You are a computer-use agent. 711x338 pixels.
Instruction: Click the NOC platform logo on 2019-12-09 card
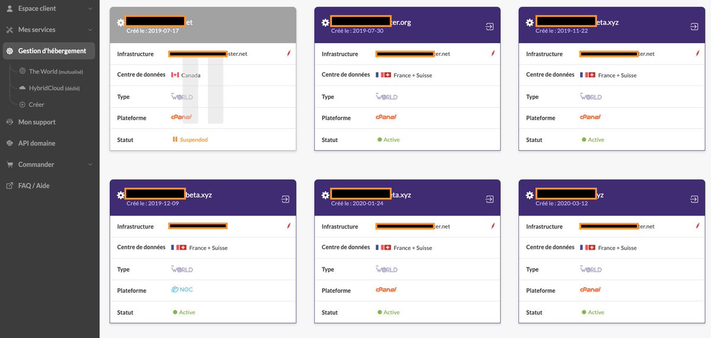pyautogui.click(x=182, y=290)
